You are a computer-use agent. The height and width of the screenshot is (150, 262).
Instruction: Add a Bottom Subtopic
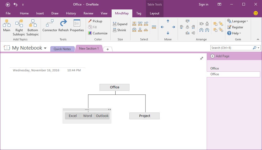pyautogui.click(x=32, y=28)
